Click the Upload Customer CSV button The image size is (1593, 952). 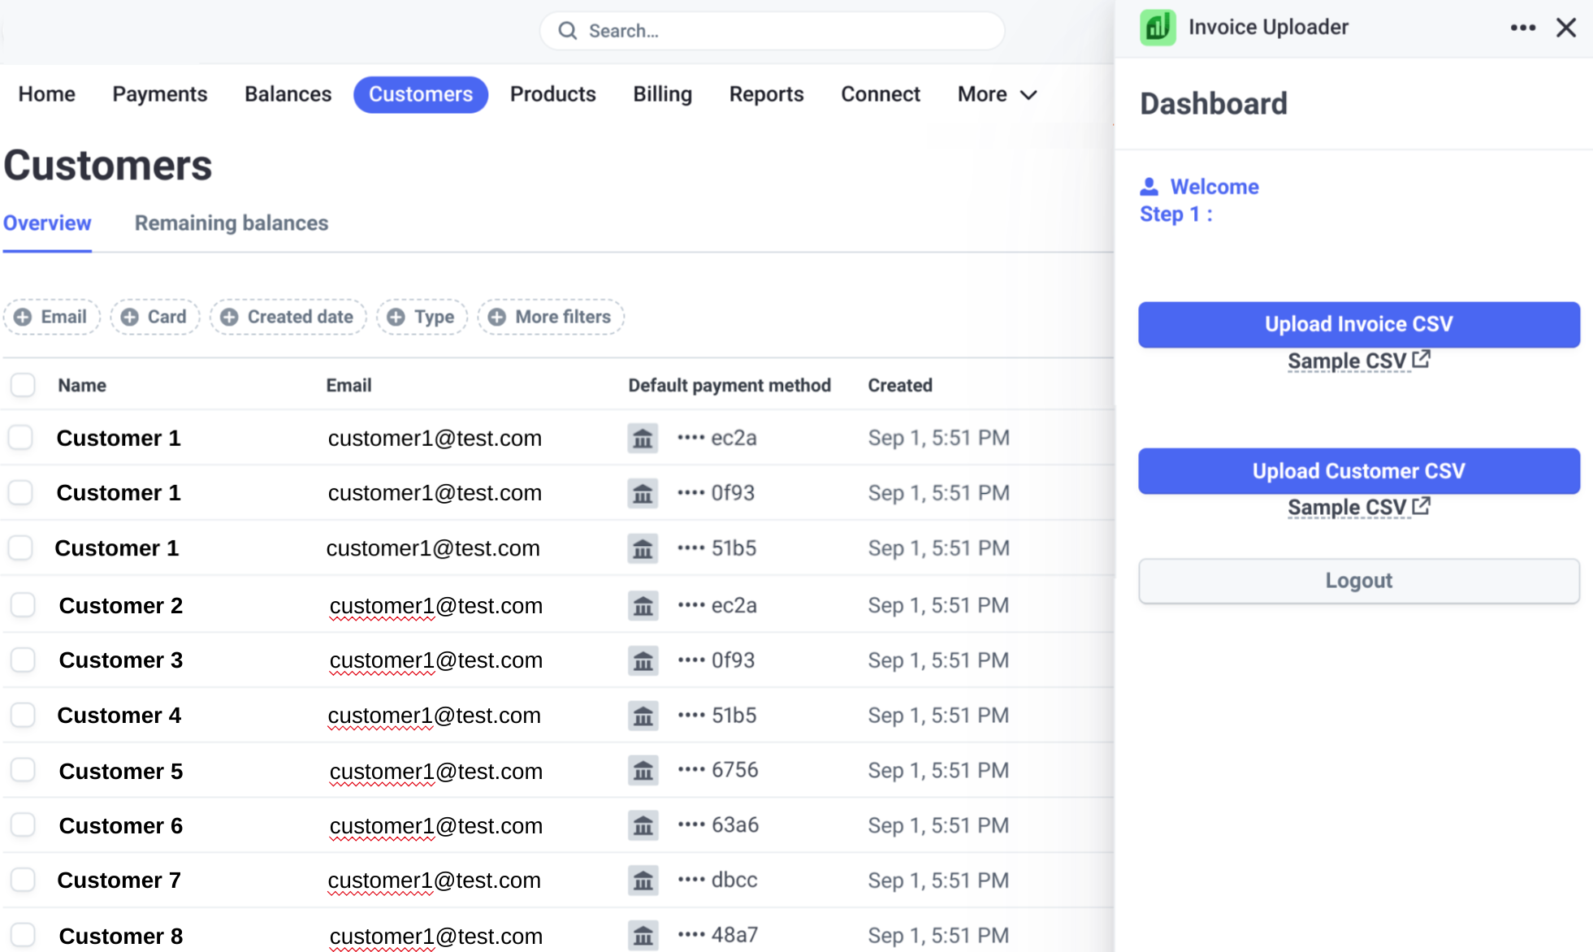pos(1357,471)
